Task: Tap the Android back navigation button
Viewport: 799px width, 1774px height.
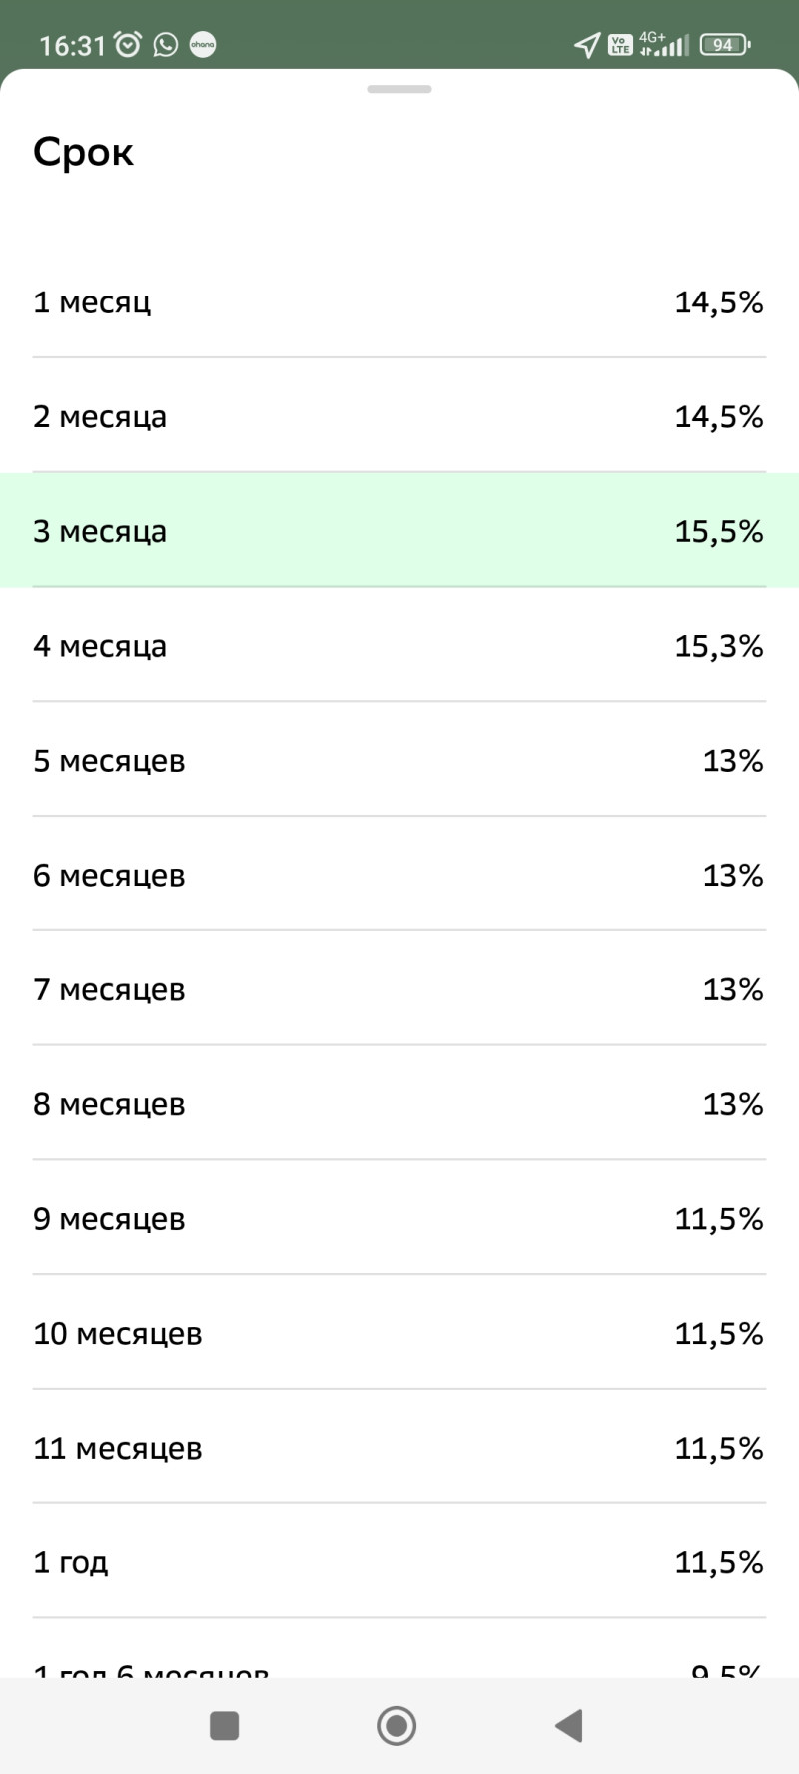Action: pos(569,1725)
